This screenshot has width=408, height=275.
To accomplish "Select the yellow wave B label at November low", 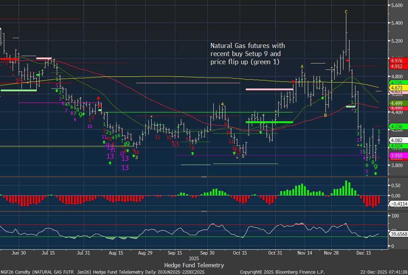I will click(x=325, y=115).
